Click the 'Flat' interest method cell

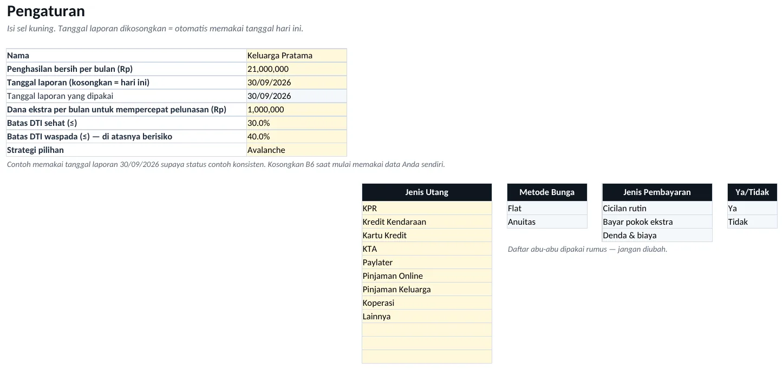pyautogui.click(x=547, y=209)
